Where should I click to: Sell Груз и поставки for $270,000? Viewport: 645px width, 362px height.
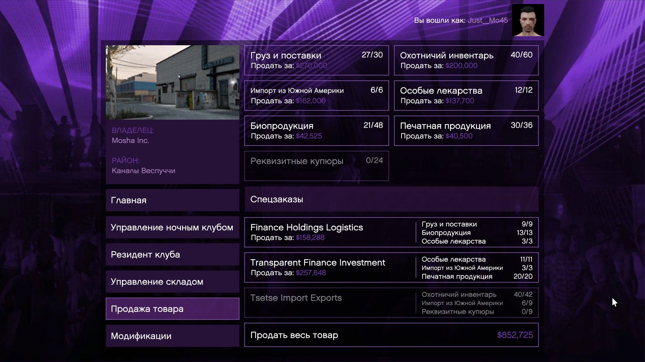316,60
